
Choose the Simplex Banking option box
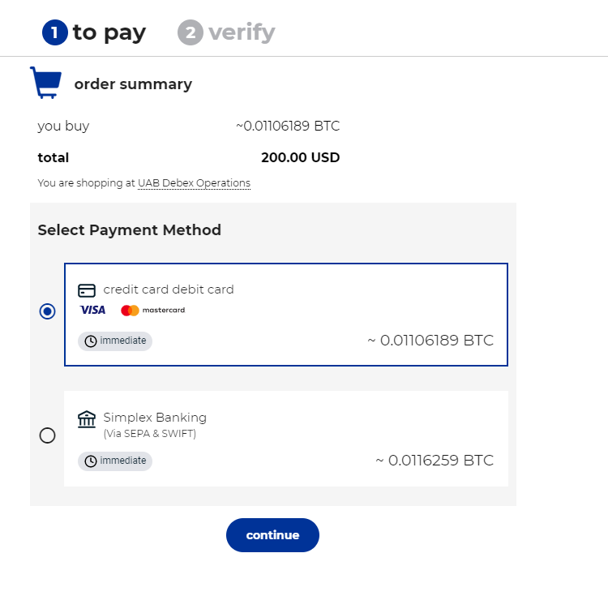tap(286, 438)
